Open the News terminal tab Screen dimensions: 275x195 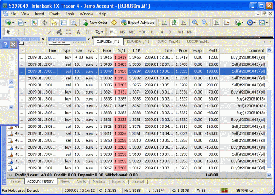(x=65, y=181)
